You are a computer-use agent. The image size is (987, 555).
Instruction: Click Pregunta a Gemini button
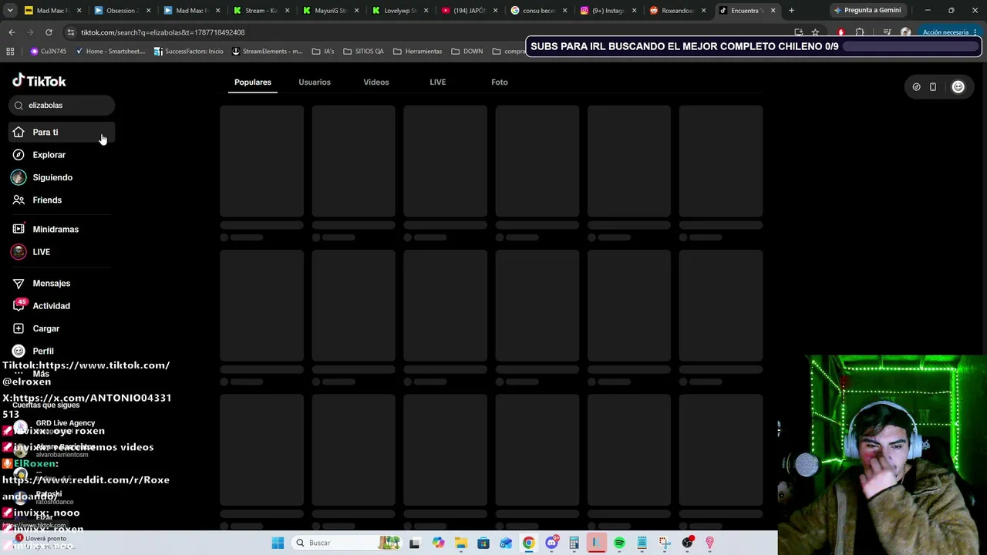867,11
